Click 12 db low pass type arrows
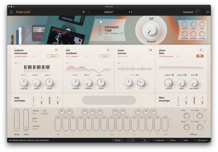 pos(178,56)
